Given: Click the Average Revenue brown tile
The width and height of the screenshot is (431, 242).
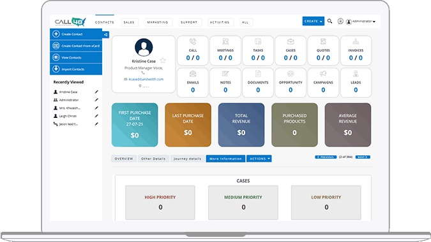Looking at the screenshot, I should tap(348, 125).
